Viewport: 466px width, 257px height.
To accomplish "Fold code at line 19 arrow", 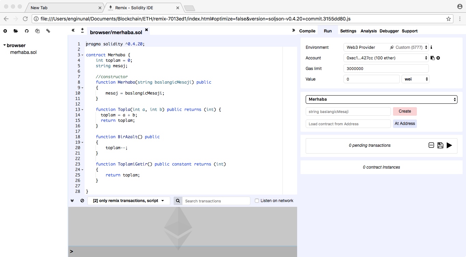I will click(x=83, y=142).
